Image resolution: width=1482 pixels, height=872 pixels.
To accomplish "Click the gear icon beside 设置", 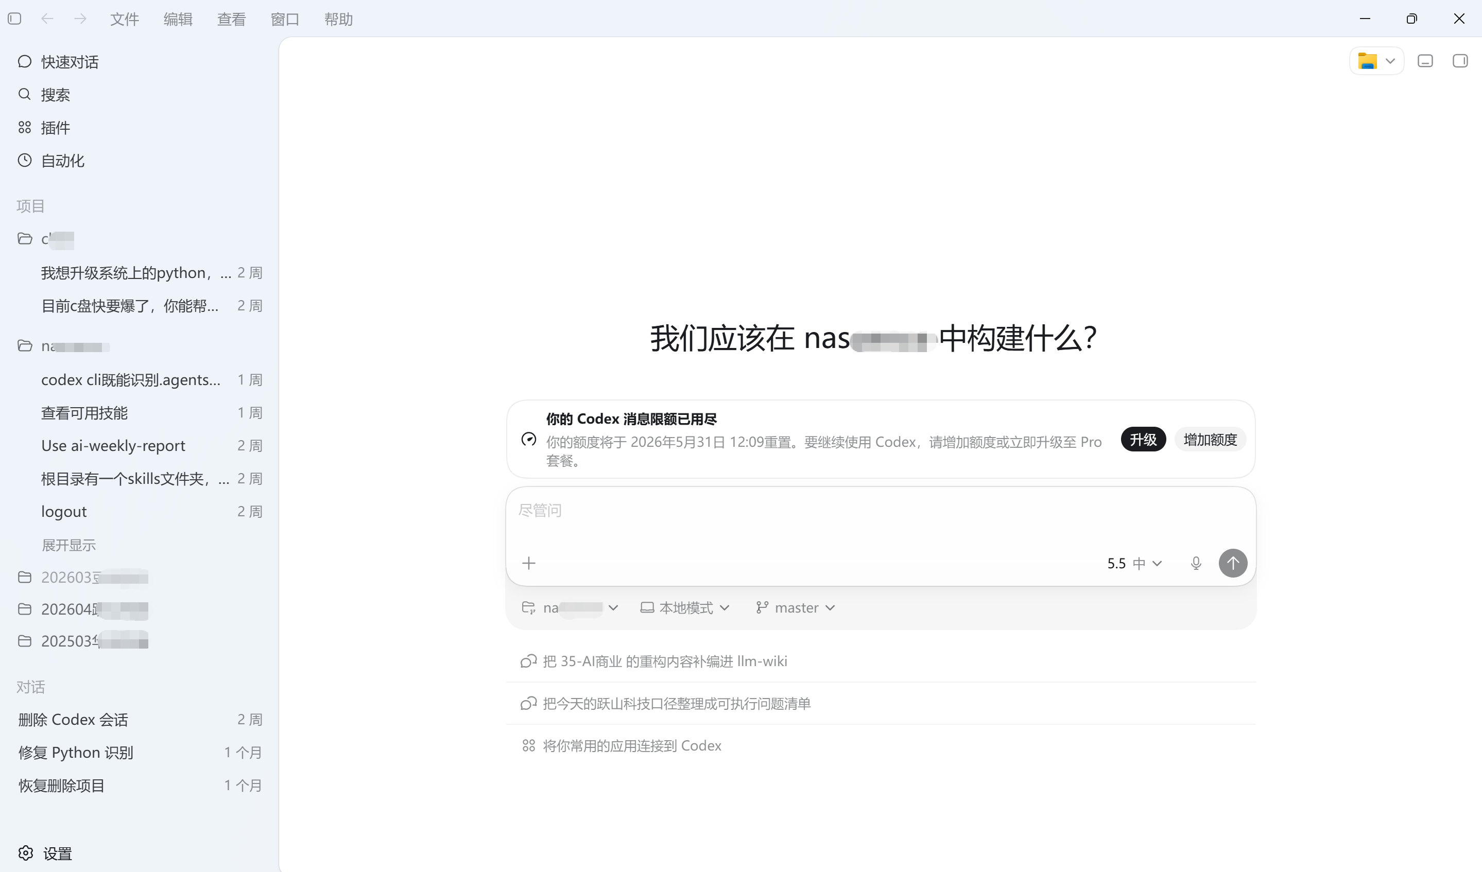I will pyautogui.click(x=25, y=852).
